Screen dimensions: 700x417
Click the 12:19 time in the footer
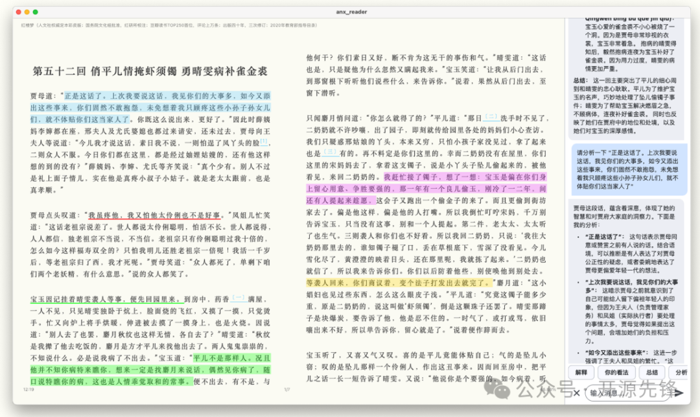29,389
